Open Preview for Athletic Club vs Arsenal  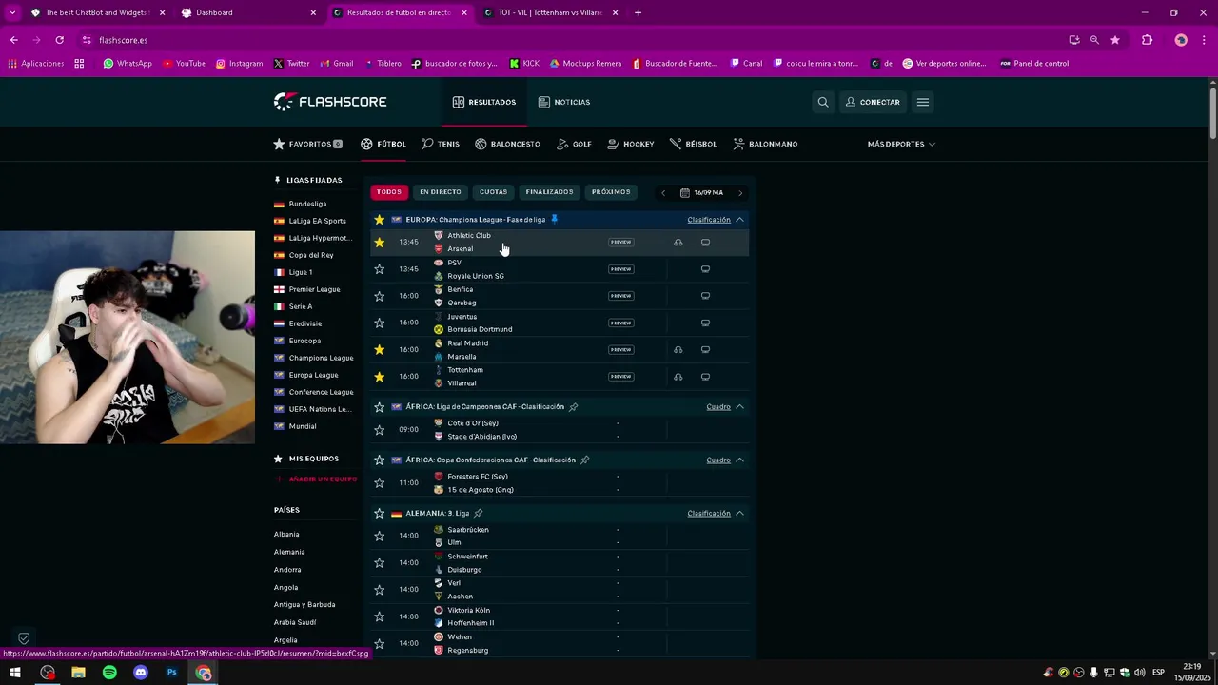tap(621, 243)
